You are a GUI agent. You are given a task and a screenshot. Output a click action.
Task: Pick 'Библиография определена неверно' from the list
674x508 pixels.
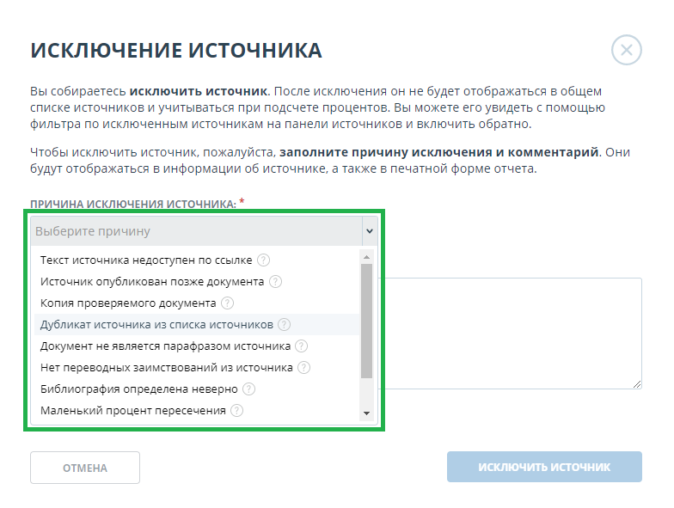[138, 389]
